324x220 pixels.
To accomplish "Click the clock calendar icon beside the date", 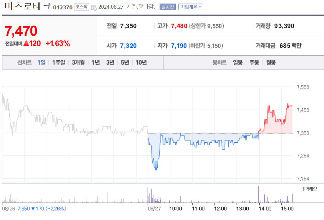I will coord(94,8).
